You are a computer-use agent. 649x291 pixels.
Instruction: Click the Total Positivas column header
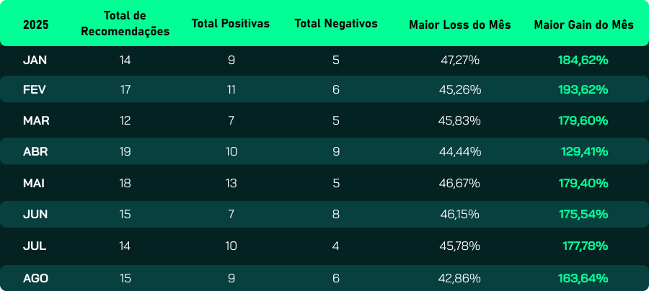pos(231,24)
